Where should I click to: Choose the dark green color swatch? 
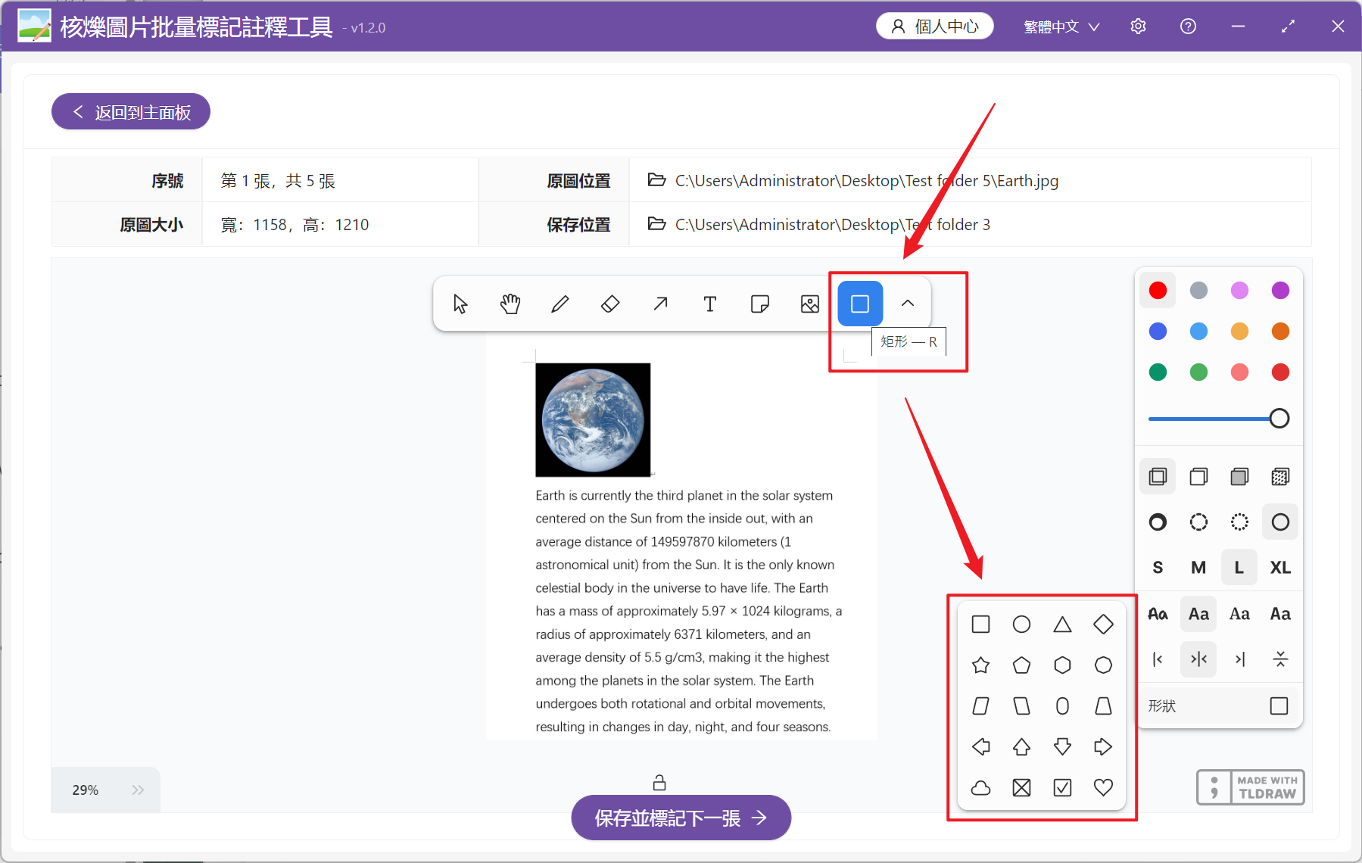1158,372
